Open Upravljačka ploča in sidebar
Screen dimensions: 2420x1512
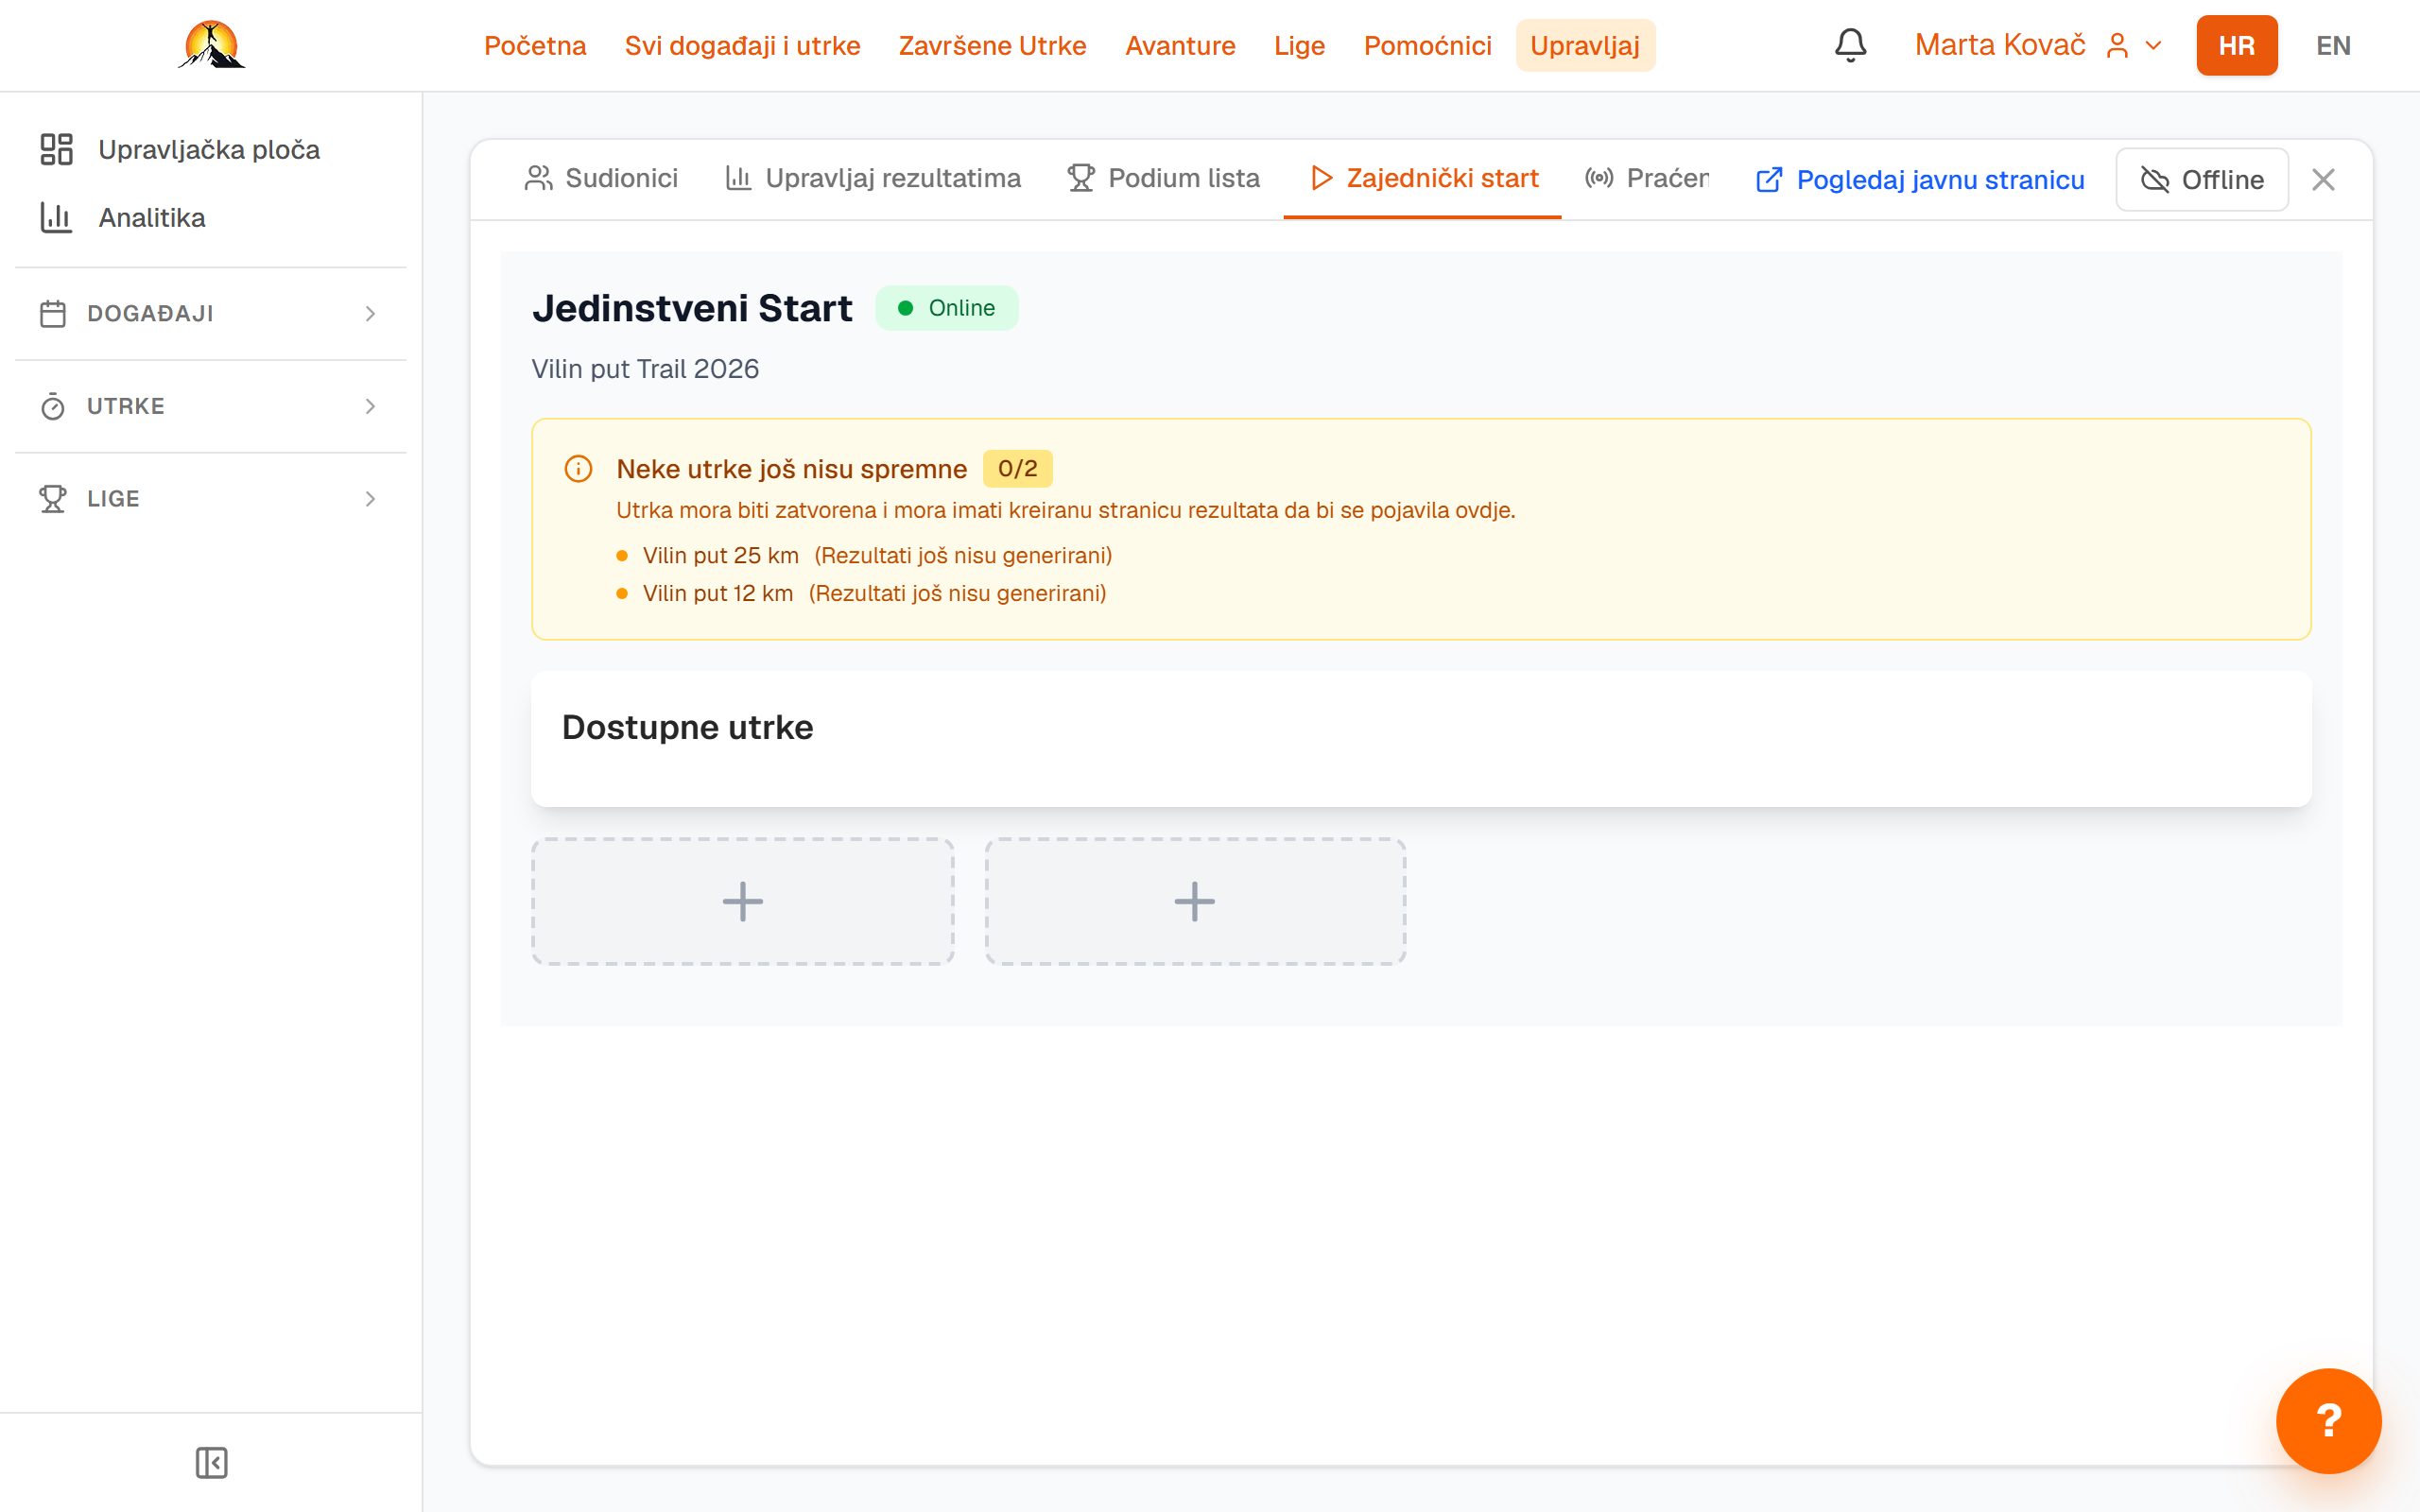210,150
